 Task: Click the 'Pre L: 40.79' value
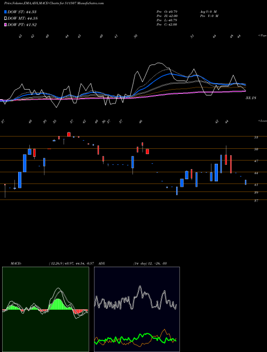(167, 20)
